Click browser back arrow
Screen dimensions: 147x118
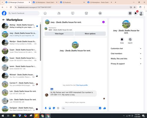[3, 7]
